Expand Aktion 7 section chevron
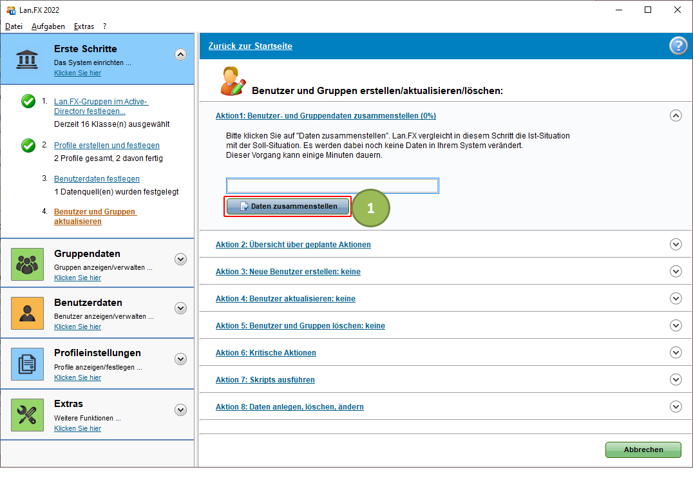693x483 pixels. [x=676, y=379]
